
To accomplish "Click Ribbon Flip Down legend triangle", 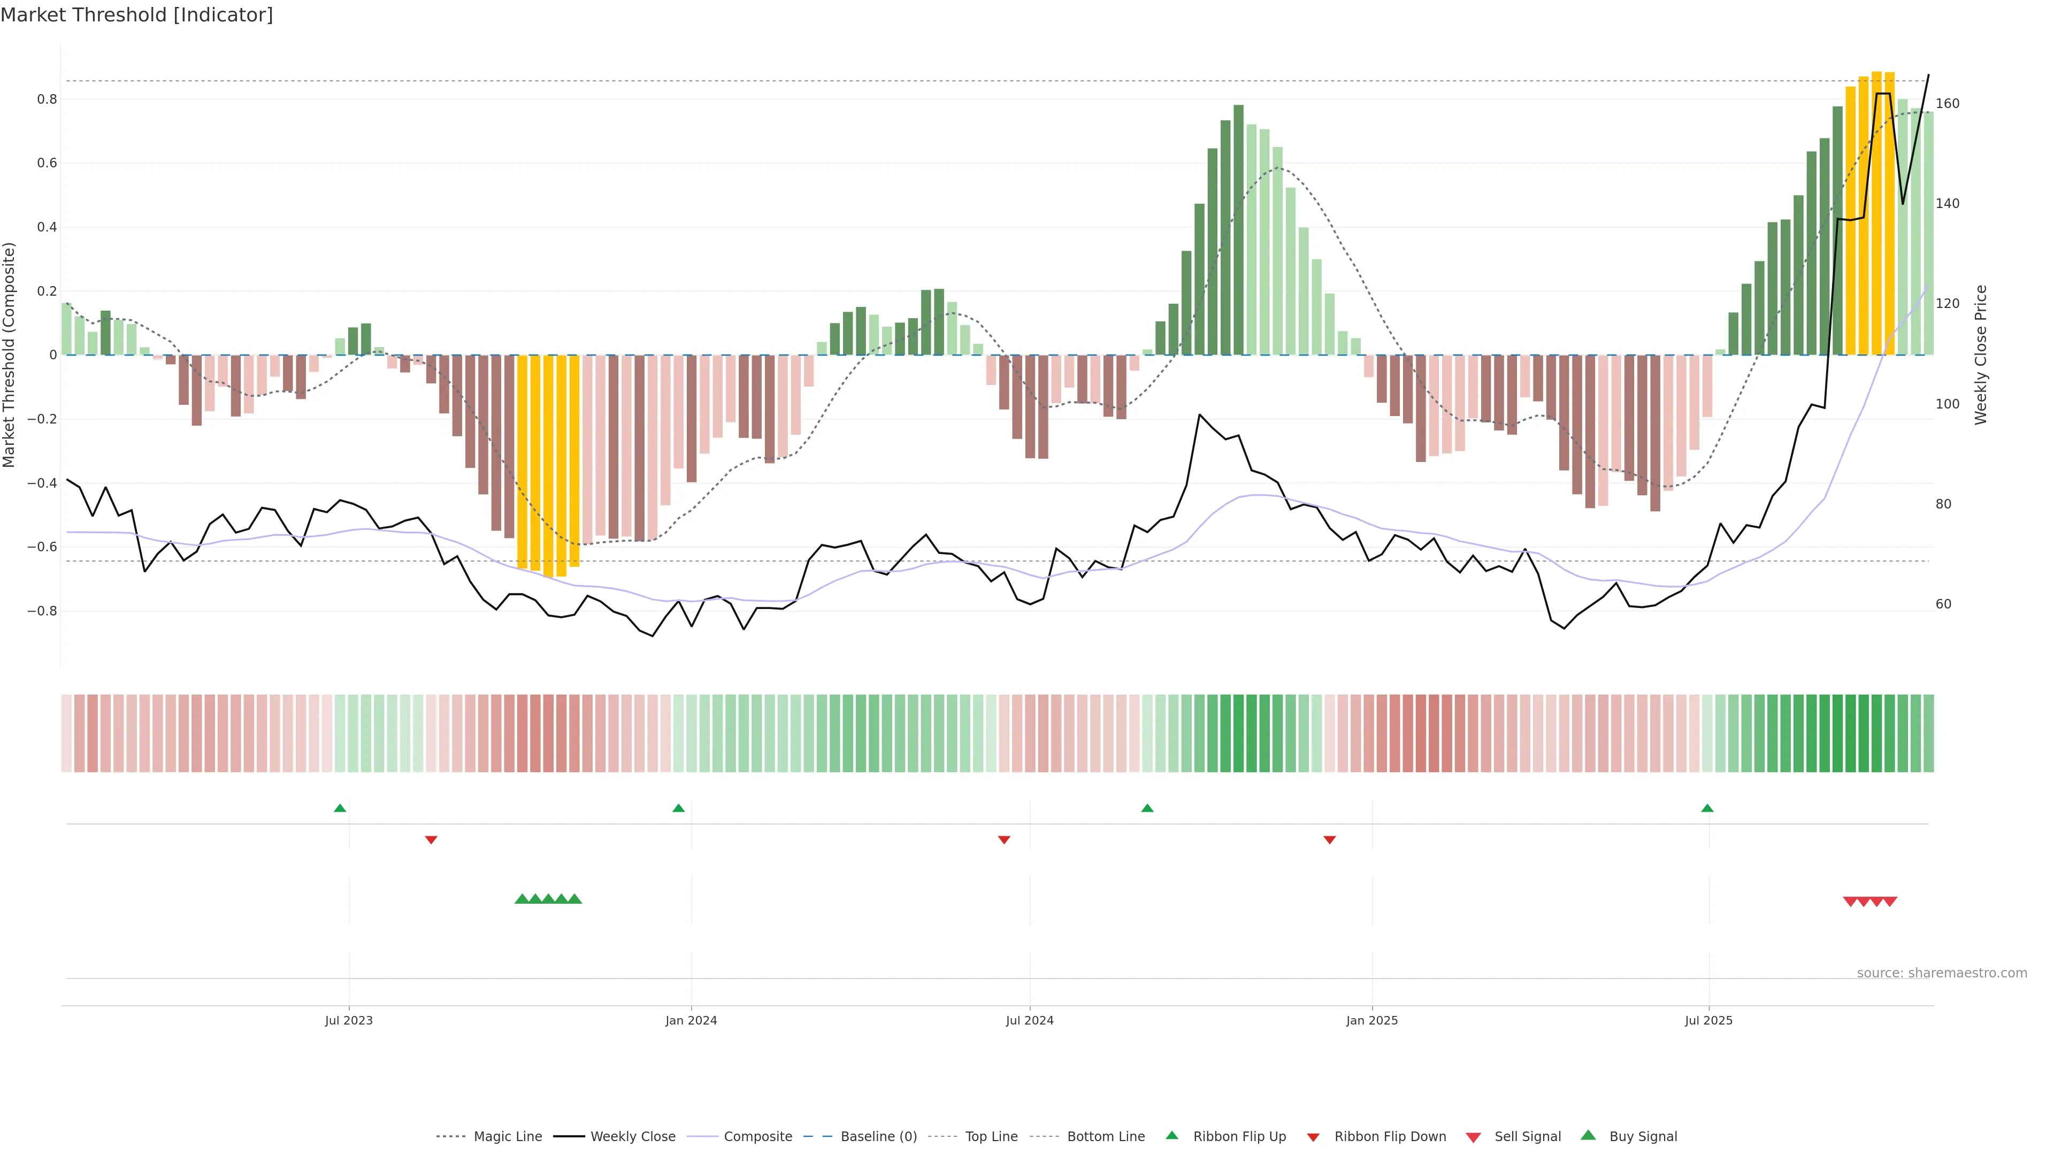I will pos(1313,1137).
